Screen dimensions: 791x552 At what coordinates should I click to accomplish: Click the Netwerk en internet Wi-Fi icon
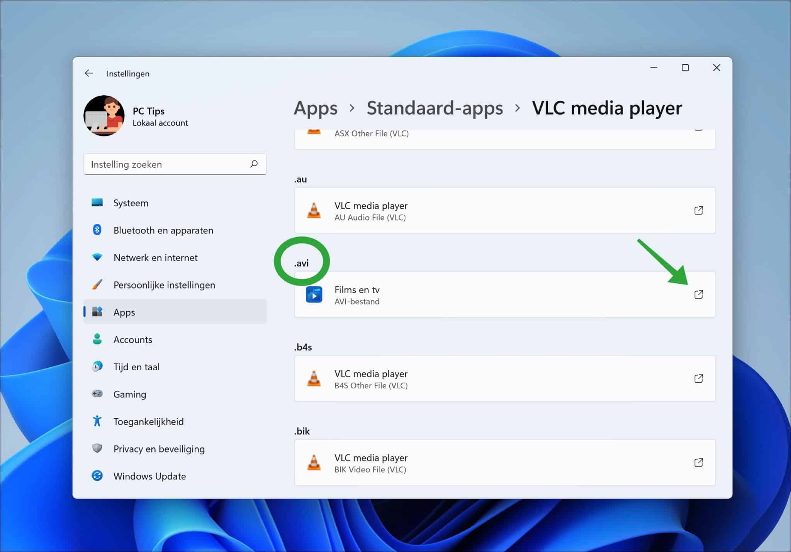click(97, 257)
